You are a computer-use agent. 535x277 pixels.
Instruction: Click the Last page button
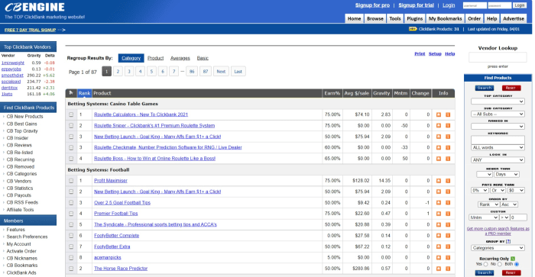(x=238, y=72)
